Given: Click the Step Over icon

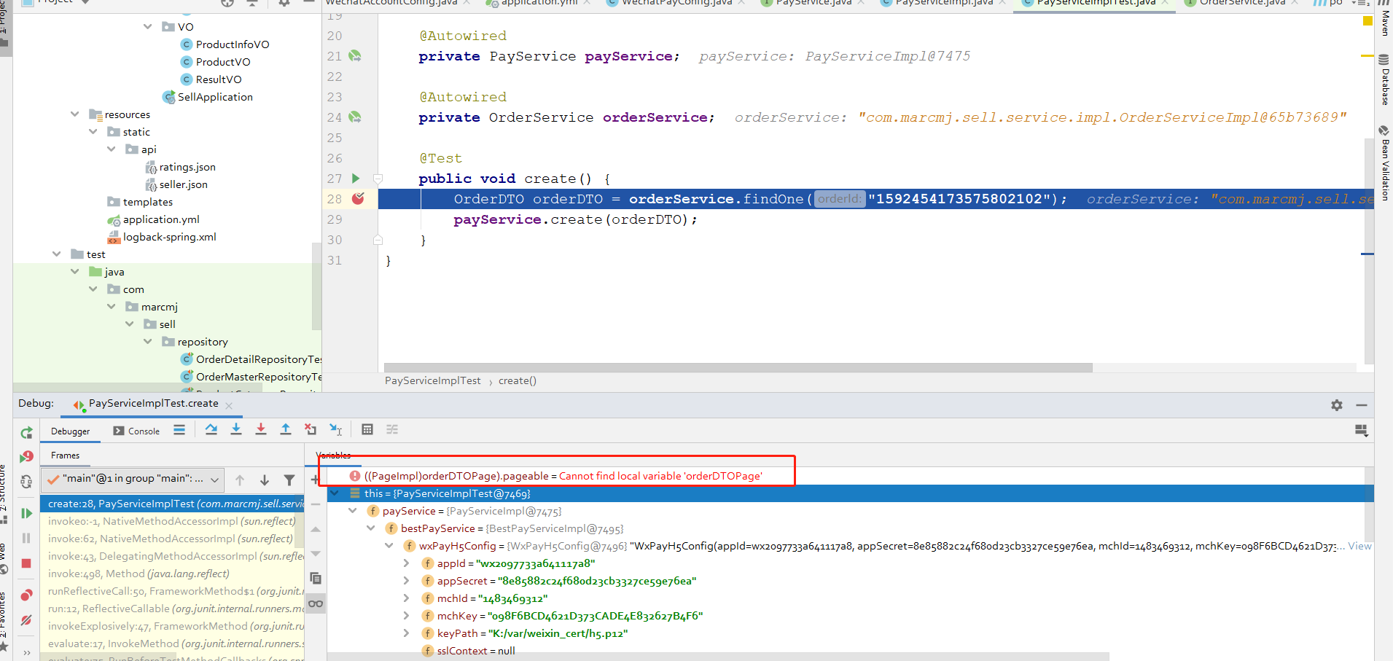Looking at the screenshot, I should click(x=211, y=430).
